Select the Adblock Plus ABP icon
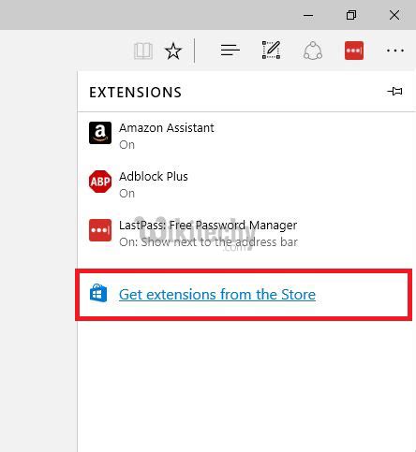Viewport: 416px width, 452px height. pyautogui.click(x=100, y=182)
